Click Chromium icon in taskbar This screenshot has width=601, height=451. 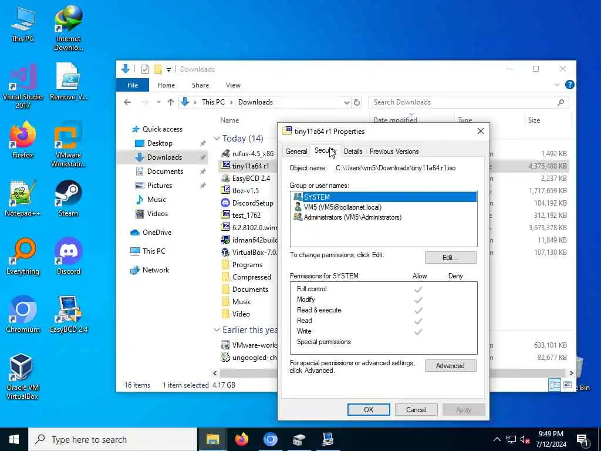pos(270,439)
